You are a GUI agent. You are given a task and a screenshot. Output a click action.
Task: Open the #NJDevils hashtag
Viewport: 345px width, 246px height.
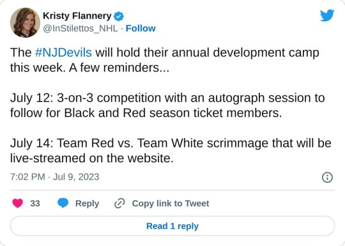(63, 52)
